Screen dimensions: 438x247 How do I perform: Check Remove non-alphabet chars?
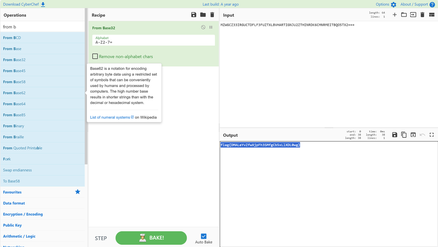95,56
